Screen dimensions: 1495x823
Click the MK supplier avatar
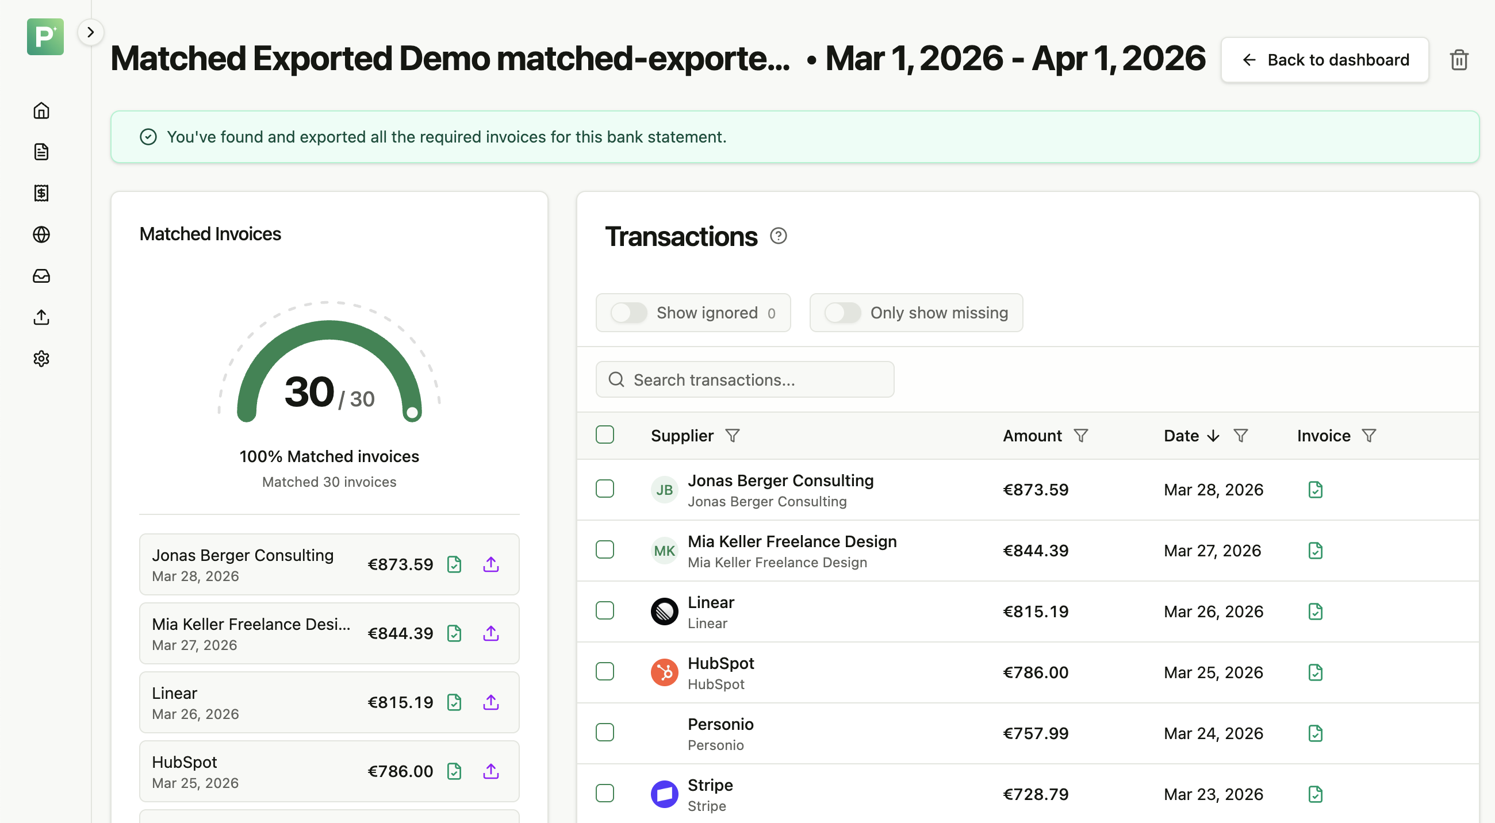pos(665,551)
